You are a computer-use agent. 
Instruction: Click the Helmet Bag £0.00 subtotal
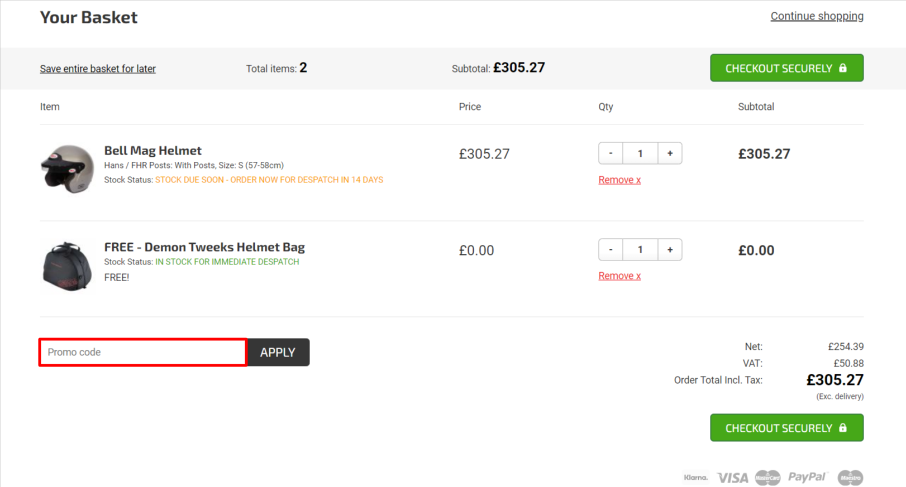point(756,250)
